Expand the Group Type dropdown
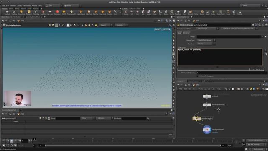 coord(206,40)
